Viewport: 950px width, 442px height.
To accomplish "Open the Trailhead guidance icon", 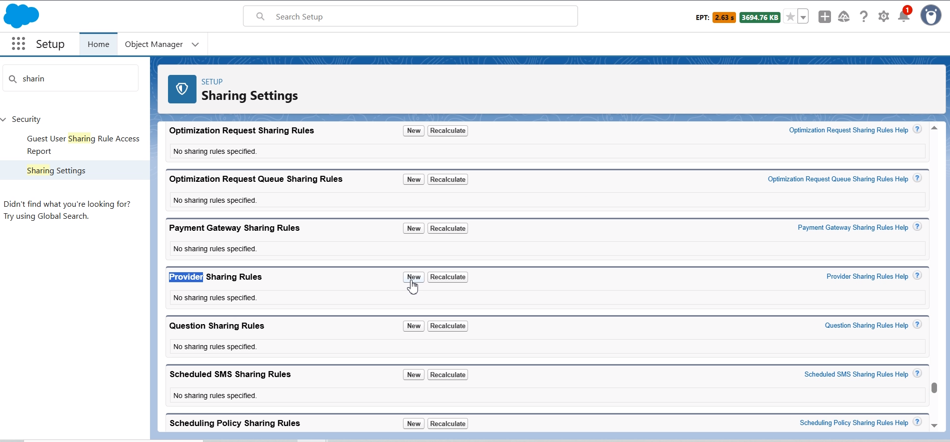I will pyautogui.click(x=844, y=17).
